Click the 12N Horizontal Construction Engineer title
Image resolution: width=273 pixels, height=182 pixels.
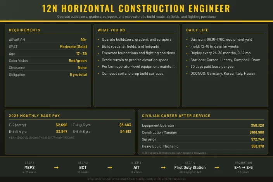click(x=136, y=9)
